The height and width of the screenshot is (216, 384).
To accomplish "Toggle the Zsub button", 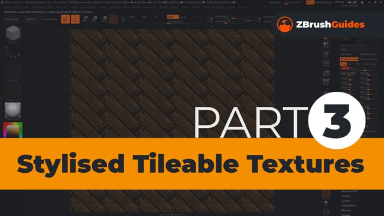I will point(183,17).
